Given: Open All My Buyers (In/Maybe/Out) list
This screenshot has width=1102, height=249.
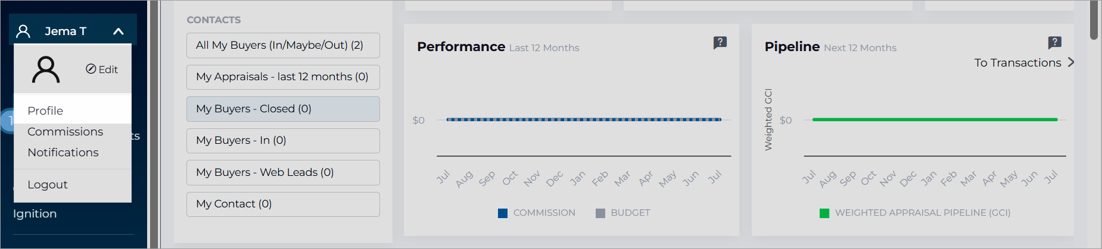Looking at the screenshot, I should pos(283,45).
